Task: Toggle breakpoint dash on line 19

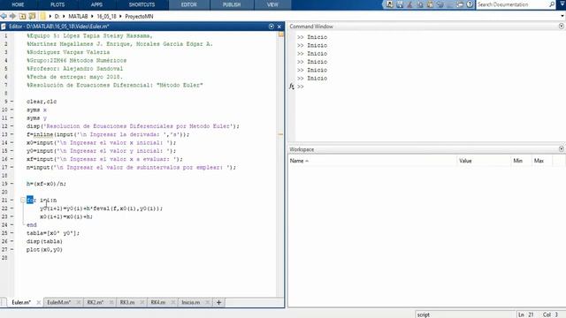Action: coord(11,184)
